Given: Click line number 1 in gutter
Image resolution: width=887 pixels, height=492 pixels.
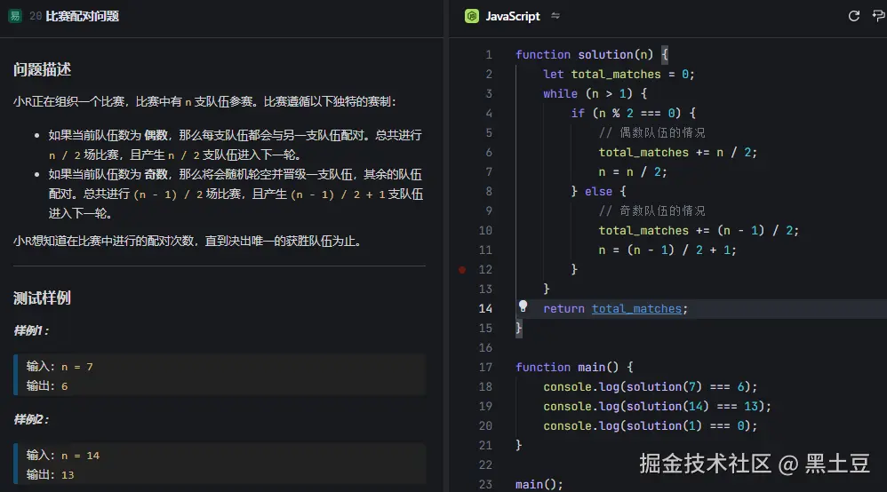Looking at the screenshot, I should coord(488,55).
